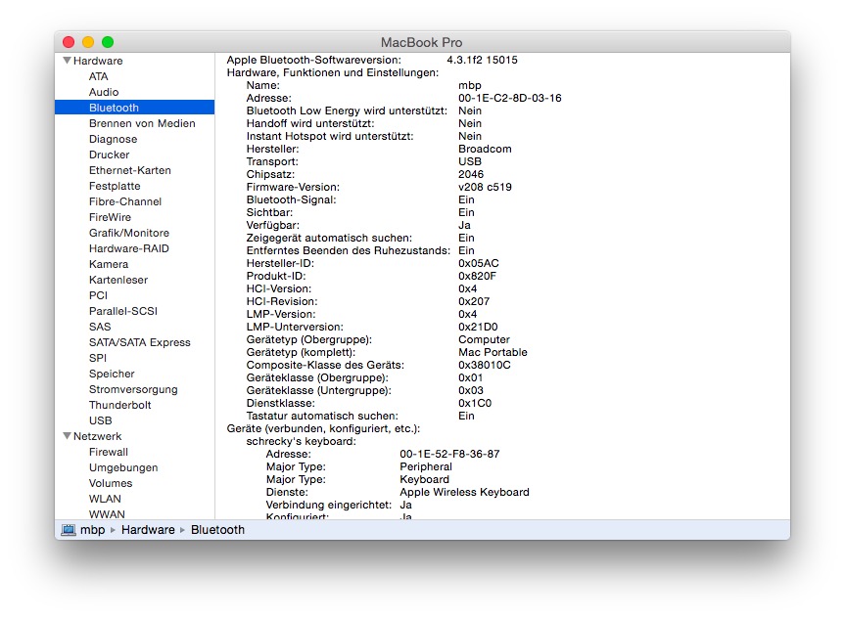Select Umgebungen under Netzwerk
Screen dimensions: 845x618
(x=123, y=467)
